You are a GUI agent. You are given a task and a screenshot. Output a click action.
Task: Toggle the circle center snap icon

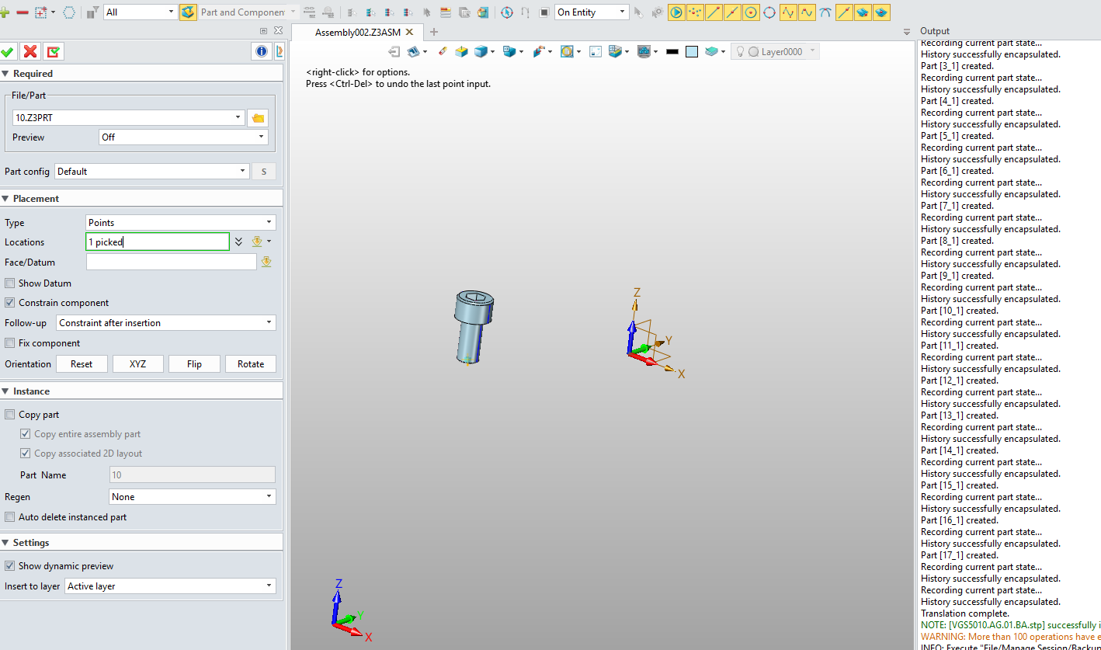(751, 12)
